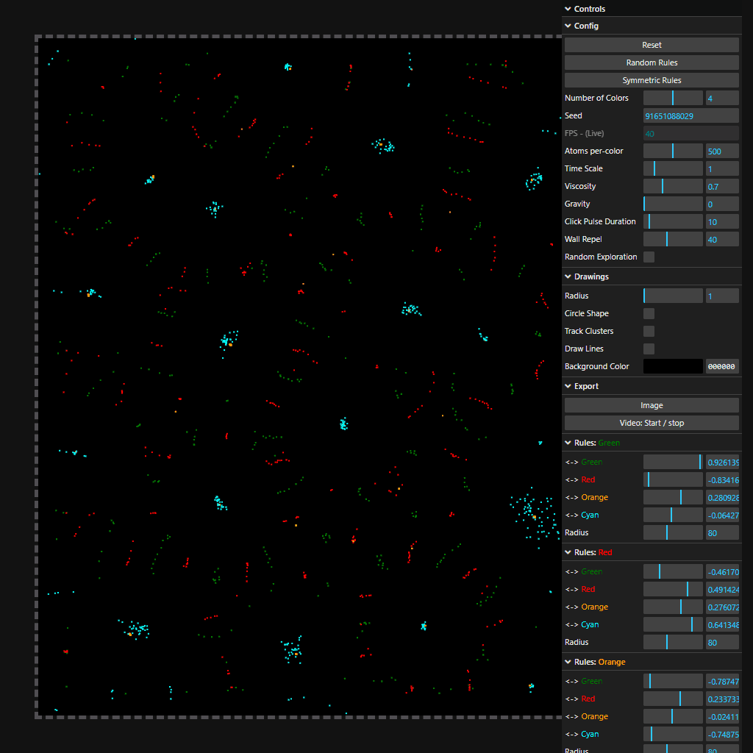Image resolution: width=753 pixels, height=753 pixels.
Task: Click the Atoms per-color value 500
Action: point(722,151)
